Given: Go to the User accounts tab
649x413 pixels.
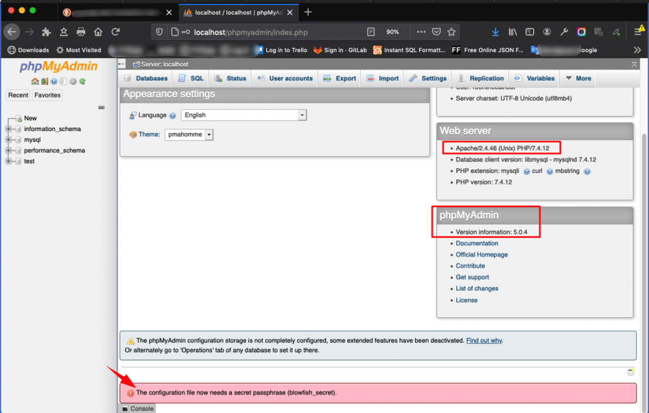Looking at the screenshot, I should (x=285, y=78).
